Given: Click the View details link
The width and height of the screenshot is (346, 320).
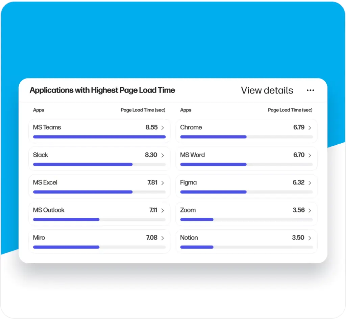Looking at the screenshot, I should [x=267, y=90].
